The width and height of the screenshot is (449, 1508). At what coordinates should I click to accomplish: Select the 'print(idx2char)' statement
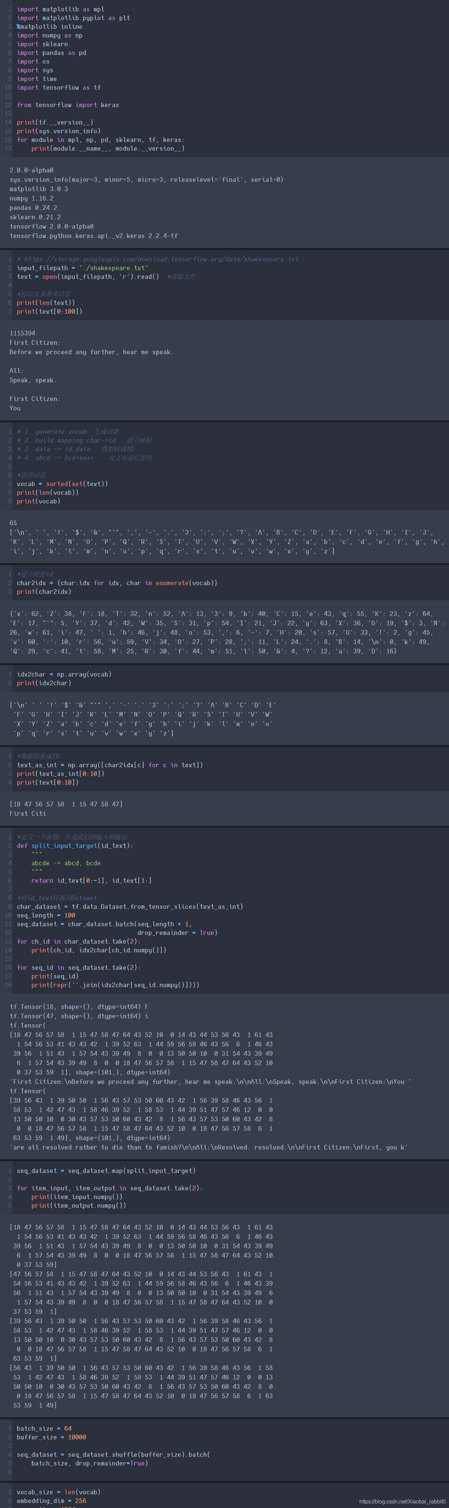pyautogui.click(x=44, y=683)
